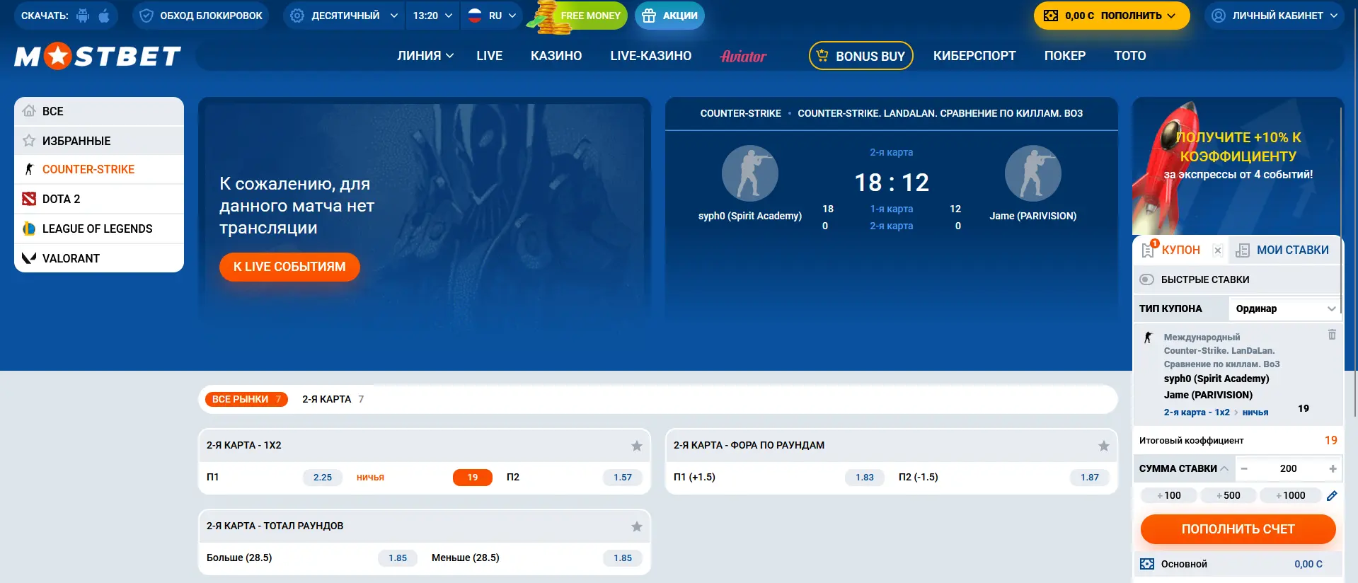The width and height of the screenshot is (1358, 583).
Task: Open RU language dropdown
Action: (492, 16)
